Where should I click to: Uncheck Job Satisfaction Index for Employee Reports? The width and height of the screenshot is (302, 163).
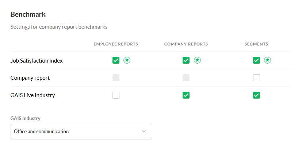pyautogui.click(x=116, y=60)
